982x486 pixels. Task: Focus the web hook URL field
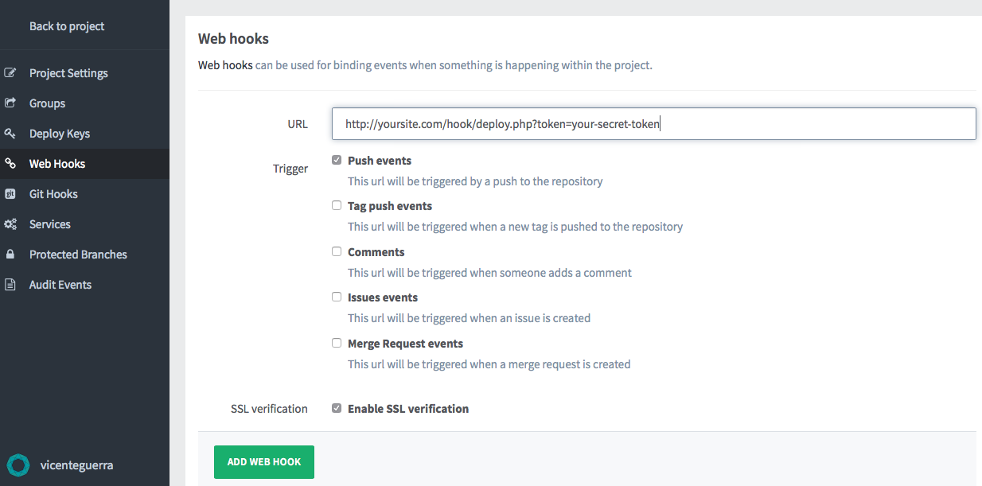[653, 124]
